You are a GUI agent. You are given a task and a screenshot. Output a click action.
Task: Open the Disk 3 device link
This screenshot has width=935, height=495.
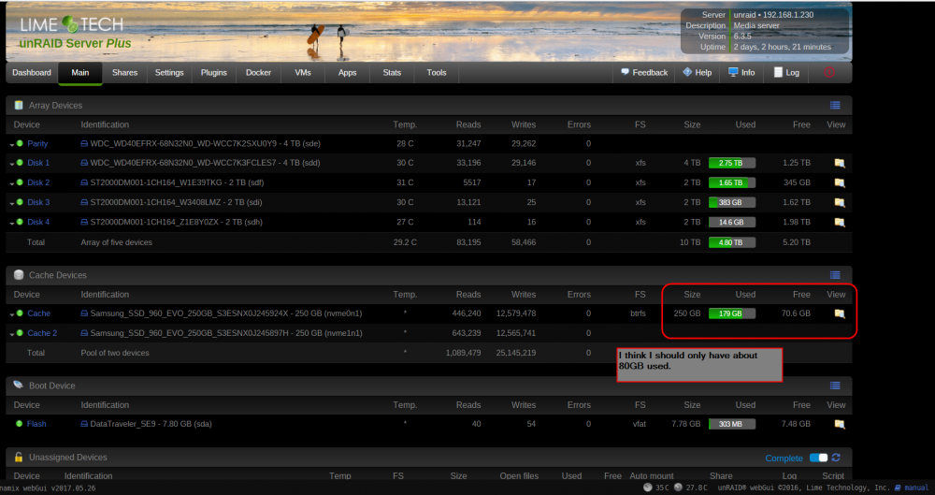[x=38, y=202]
